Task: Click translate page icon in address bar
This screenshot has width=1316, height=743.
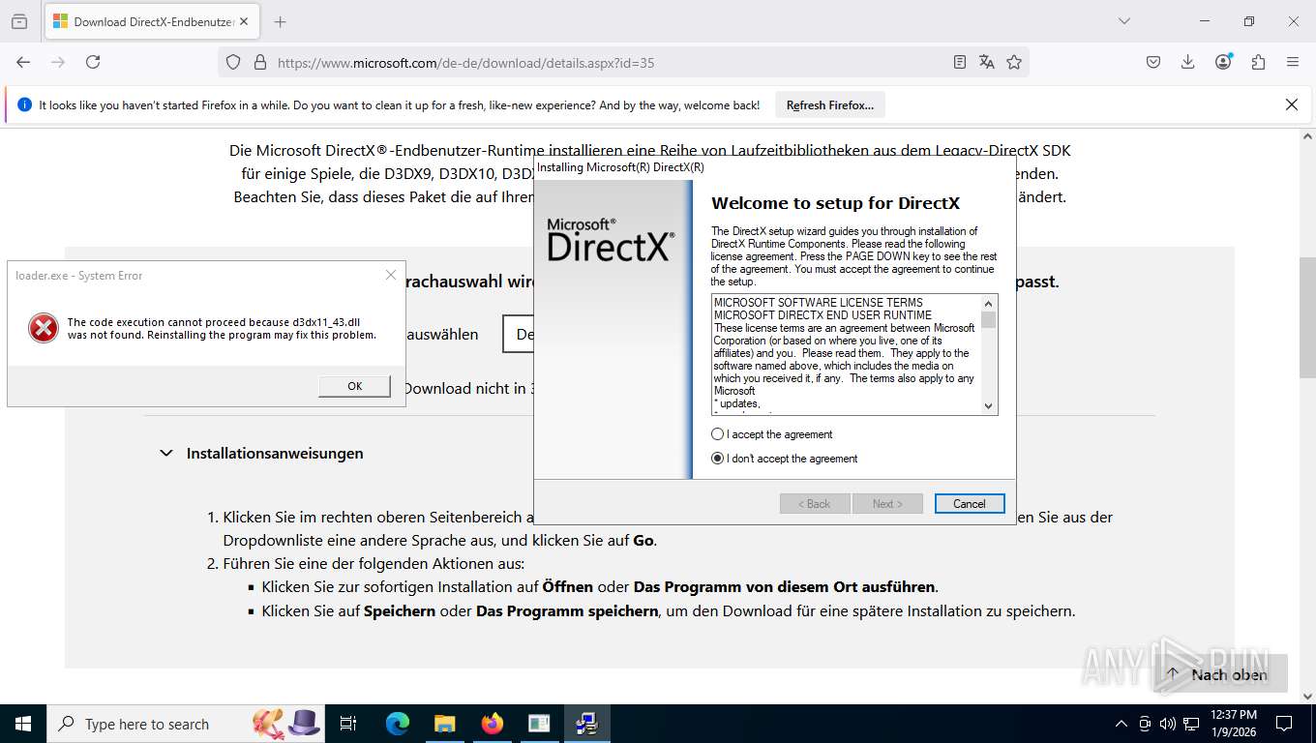Action: click(x=987, y=62)
